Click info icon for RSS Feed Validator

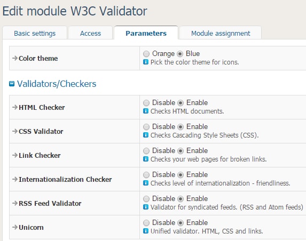tap(146, 207)
